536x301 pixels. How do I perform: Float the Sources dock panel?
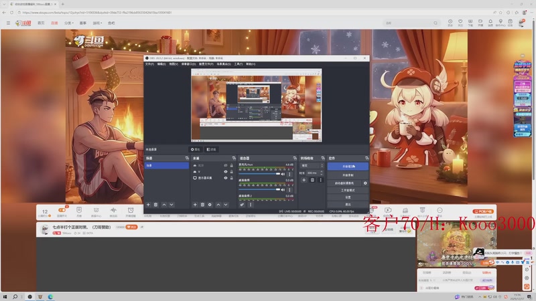click(x=234, y=159)
